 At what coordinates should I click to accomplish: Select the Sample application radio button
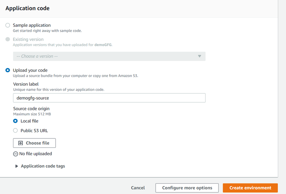coord(8,25)
